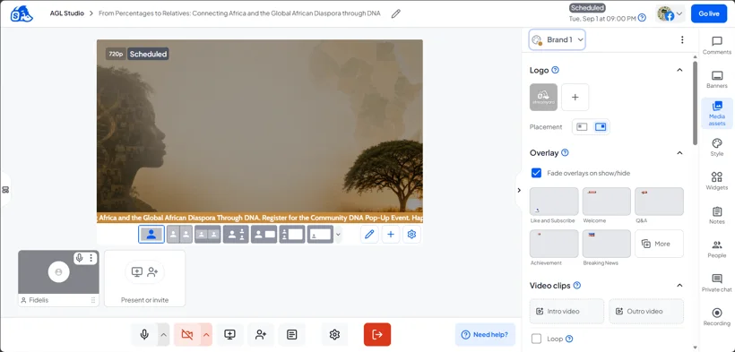
Task: Open the teleprompter notes icon
Action: [x=291, y=335]
